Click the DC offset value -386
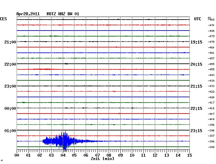 [211, 141]
